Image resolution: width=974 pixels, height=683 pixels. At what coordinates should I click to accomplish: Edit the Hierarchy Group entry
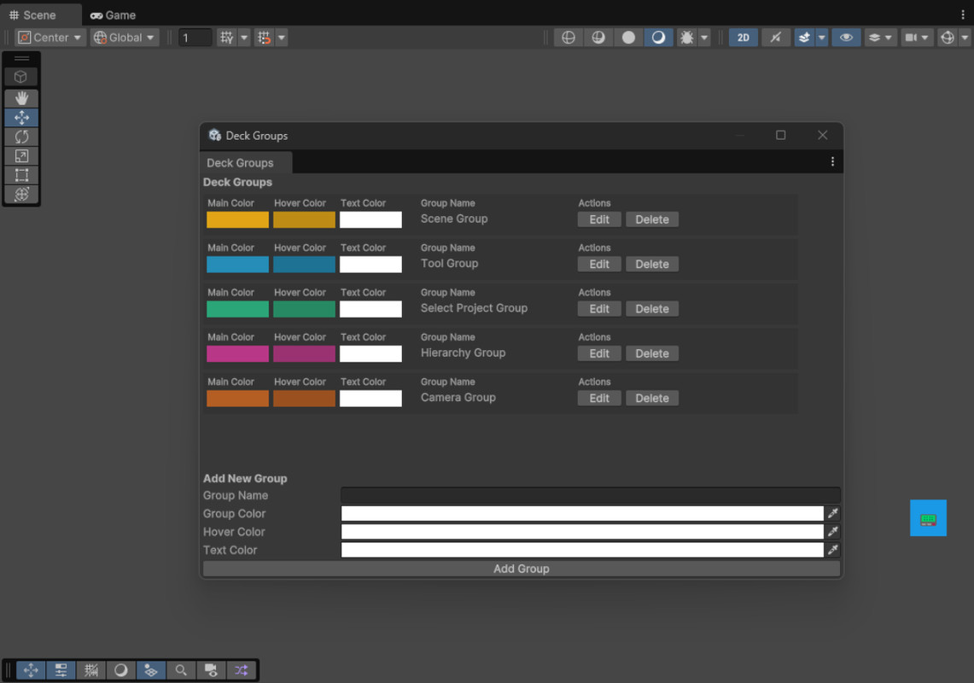[599, 353]
